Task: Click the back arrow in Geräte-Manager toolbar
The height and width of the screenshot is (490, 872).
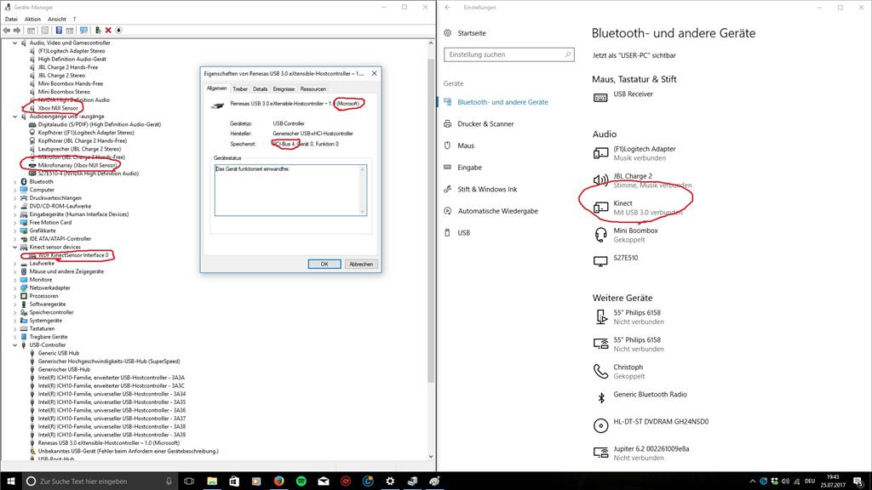Action: (7, 31)
